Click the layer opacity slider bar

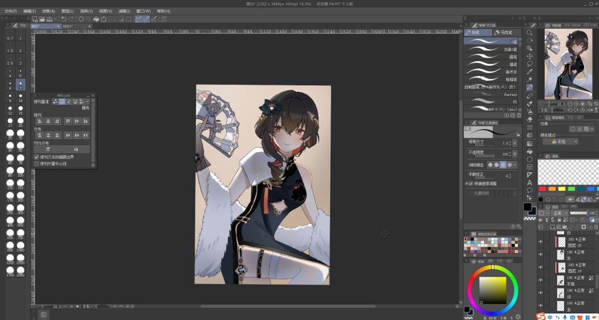coord(578,213)
